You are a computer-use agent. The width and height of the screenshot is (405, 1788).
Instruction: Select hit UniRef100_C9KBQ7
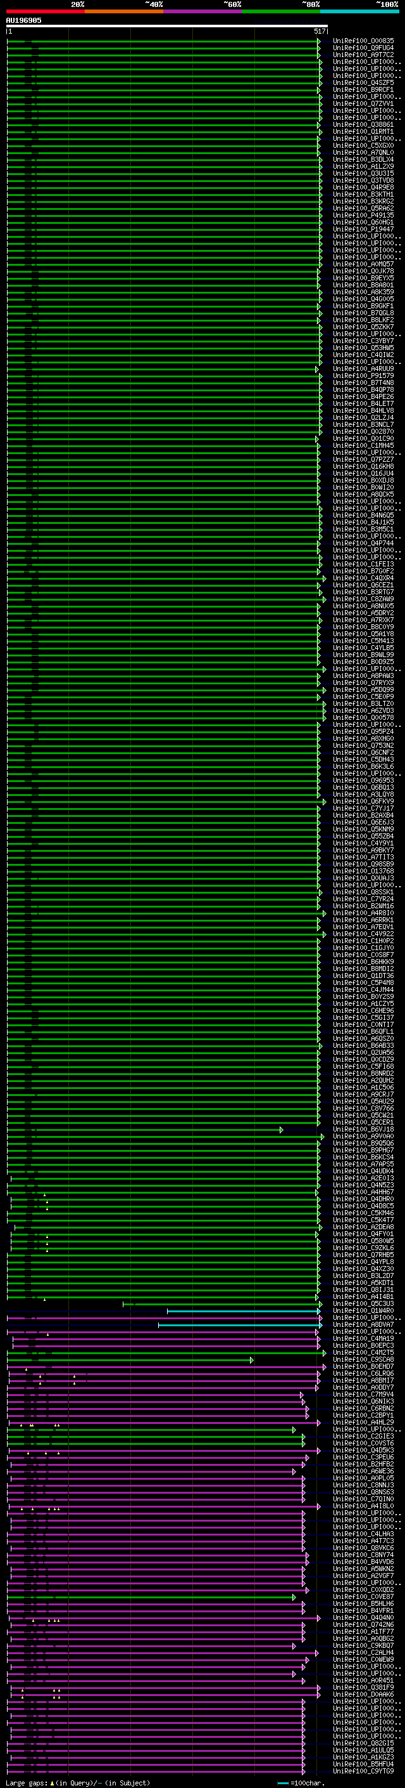(363, 1646)
